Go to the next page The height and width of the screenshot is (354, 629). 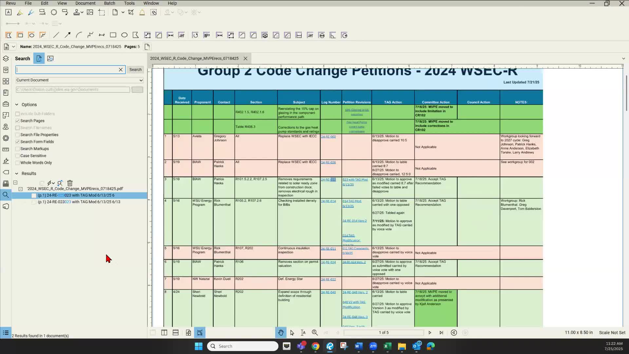[430, 333]
